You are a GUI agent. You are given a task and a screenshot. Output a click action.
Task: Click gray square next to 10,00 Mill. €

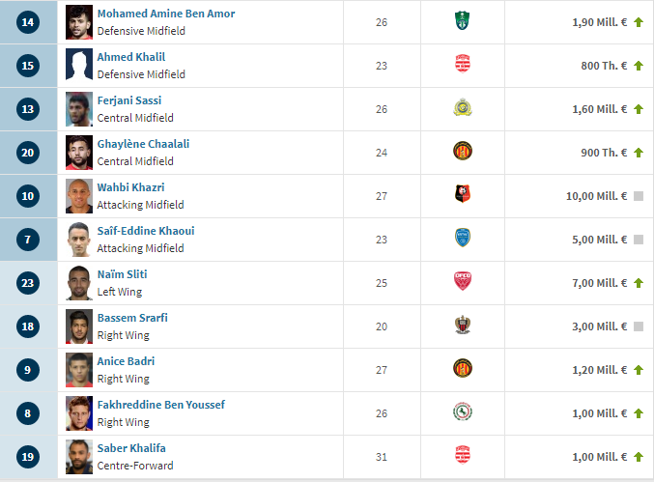(639, 196)
